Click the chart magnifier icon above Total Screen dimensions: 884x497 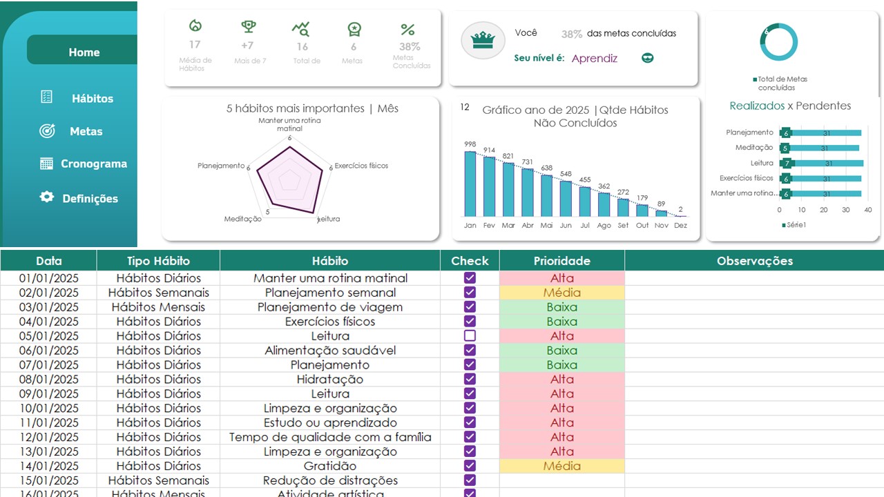point(300,28)
